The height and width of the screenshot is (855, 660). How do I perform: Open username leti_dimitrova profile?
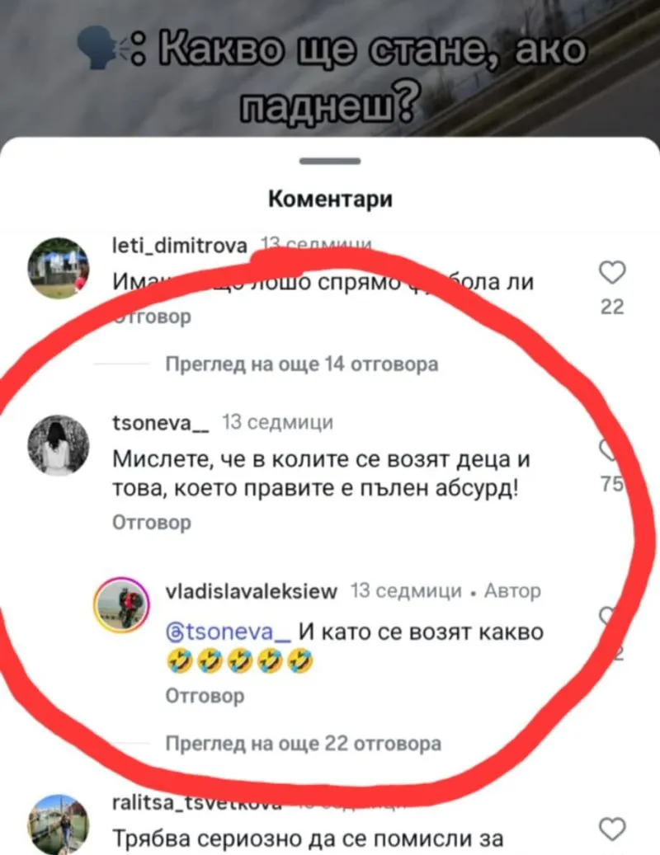180,246
